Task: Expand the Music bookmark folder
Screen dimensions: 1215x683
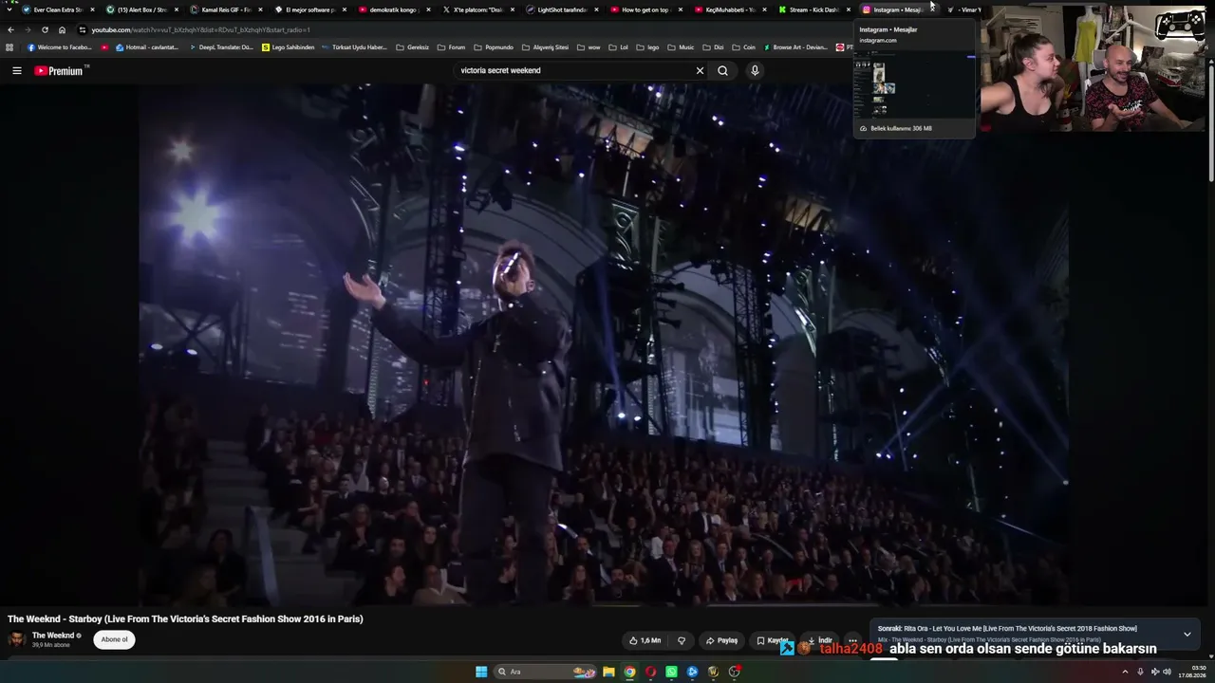Action: (x=681, y=47)
